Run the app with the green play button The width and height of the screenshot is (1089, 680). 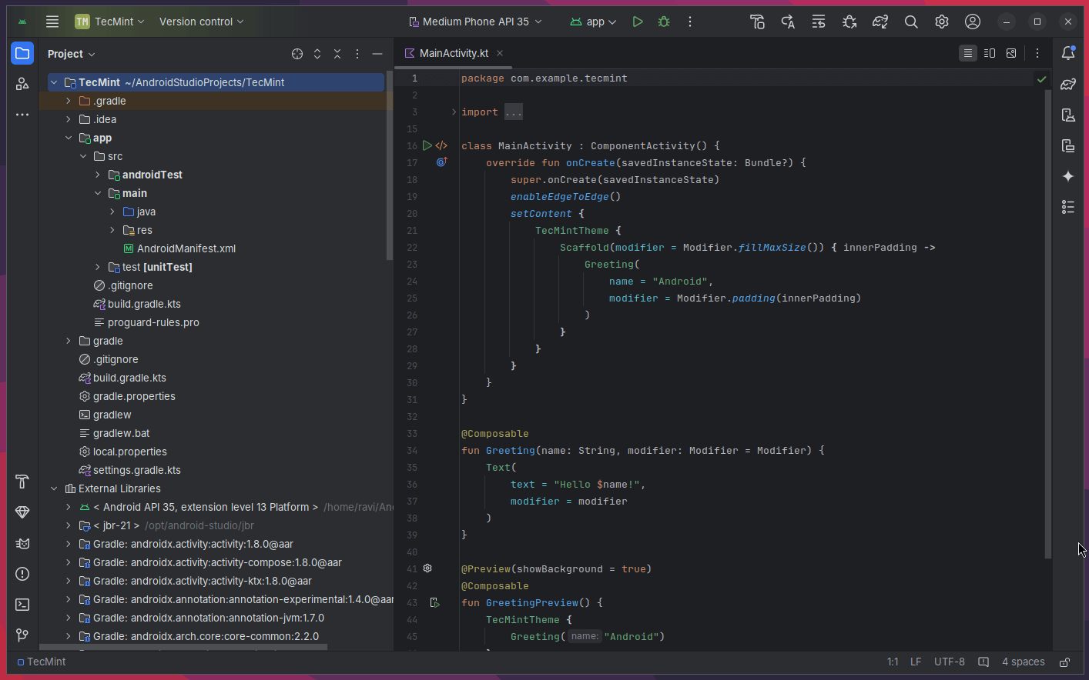(638, 22)
